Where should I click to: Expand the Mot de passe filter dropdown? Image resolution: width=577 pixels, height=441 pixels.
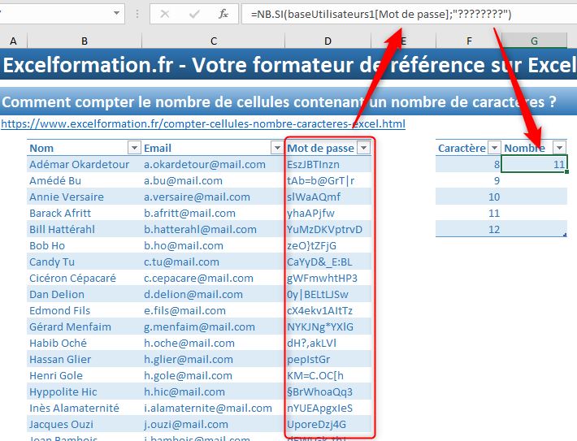363,148
